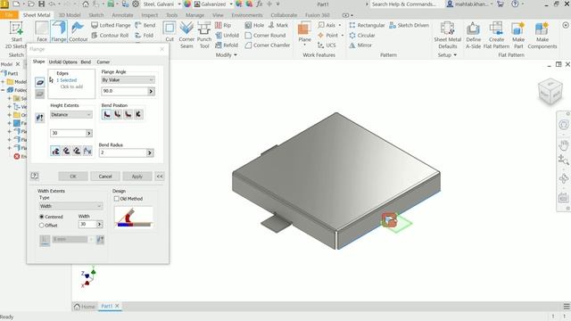Select the Offset radio button
The image size is (571, 321).
pyautogui.click(x=42, y=226)
